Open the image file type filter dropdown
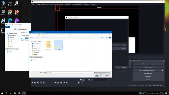This screenshot has height=95, width=169. (x=102, y=73)
